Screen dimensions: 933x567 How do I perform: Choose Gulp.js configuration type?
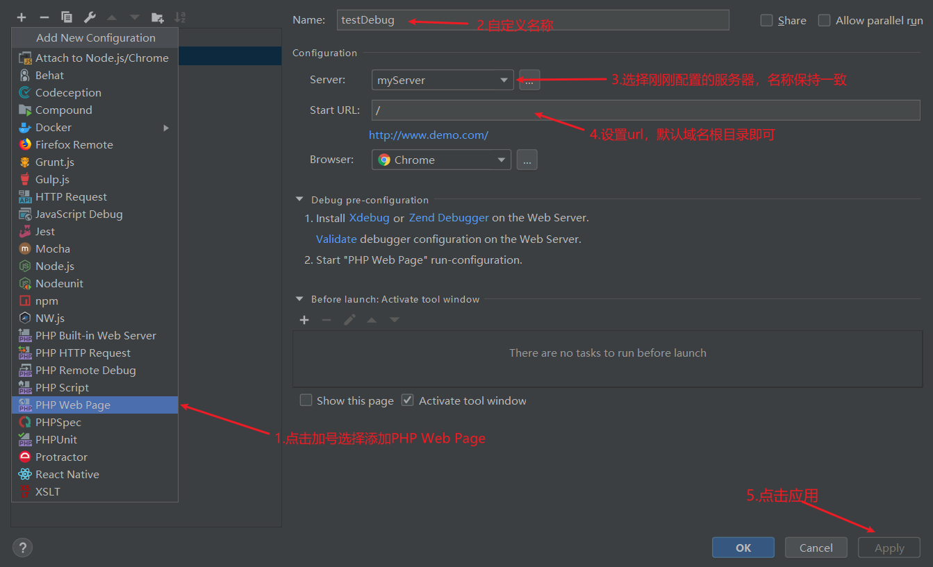pos(94,179)
